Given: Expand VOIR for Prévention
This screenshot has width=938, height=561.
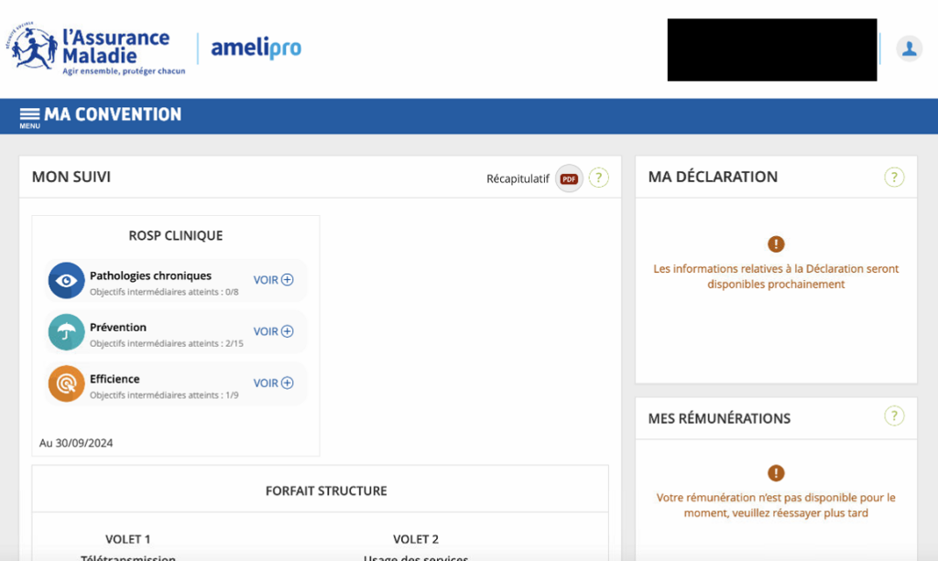Looking at the screenshot, I should tap(273, 331).
